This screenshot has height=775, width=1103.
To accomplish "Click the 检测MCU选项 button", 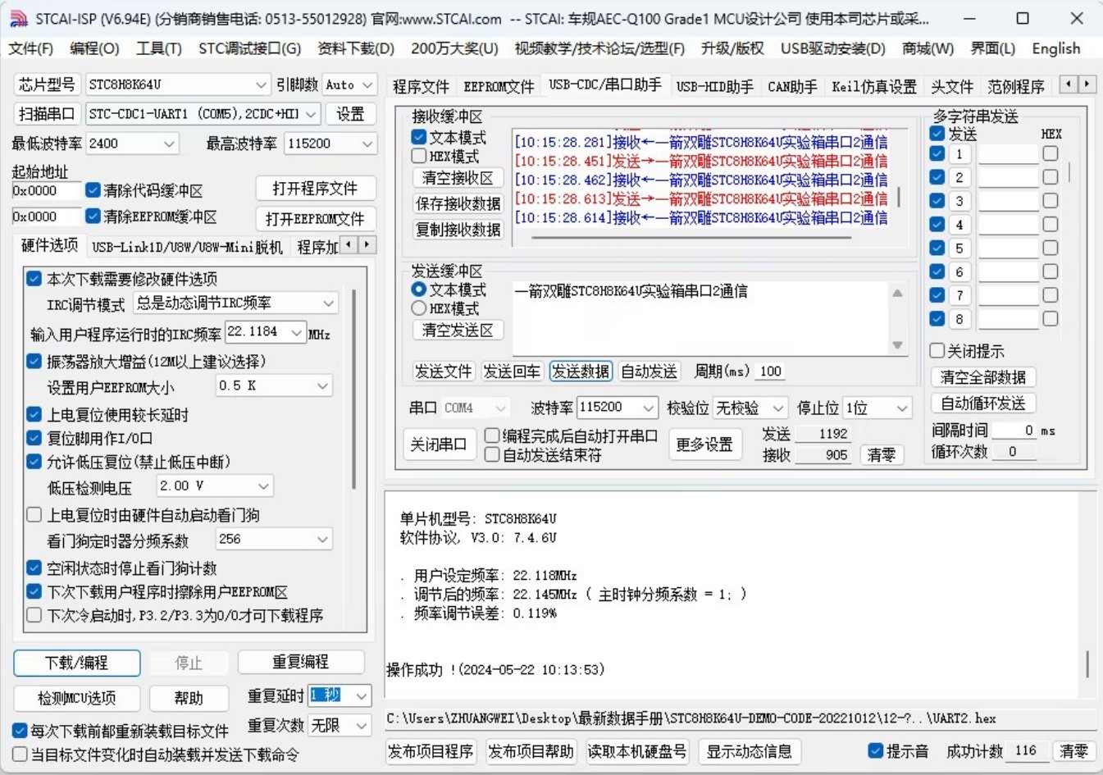I will [76, 698].
